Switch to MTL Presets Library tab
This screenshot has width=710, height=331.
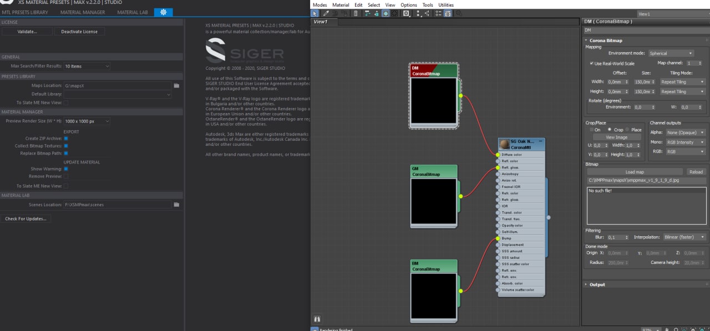point(25,12)
